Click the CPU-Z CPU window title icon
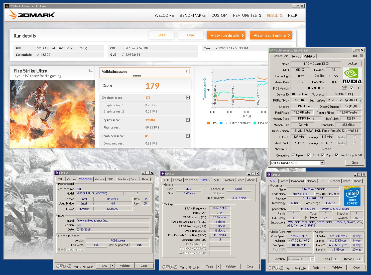 [x=269, y=174]
